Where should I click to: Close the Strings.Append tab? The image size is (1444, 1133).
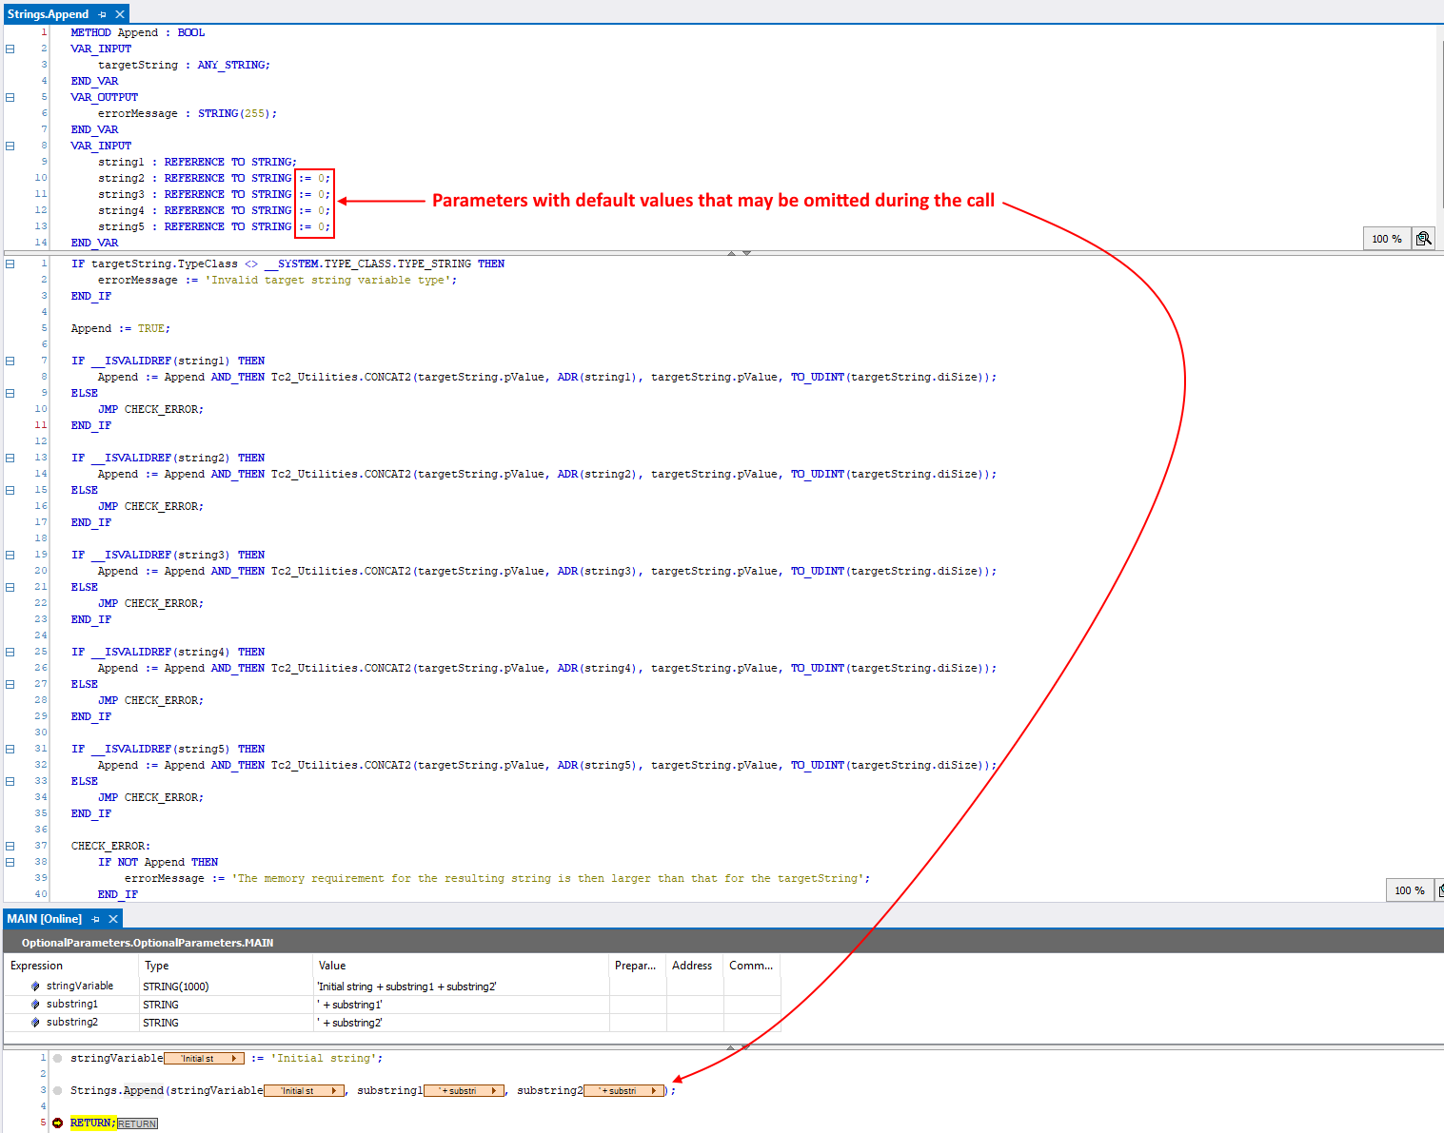pyautogui.click(x=119, y=14)
